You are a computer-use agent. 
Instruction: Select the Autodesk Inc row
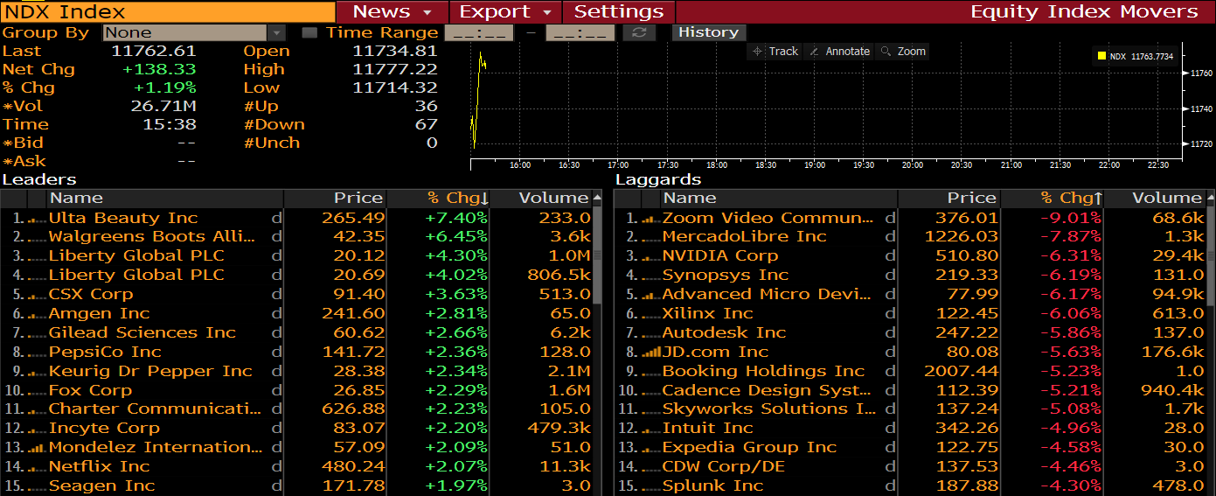(x=910, y=333)
